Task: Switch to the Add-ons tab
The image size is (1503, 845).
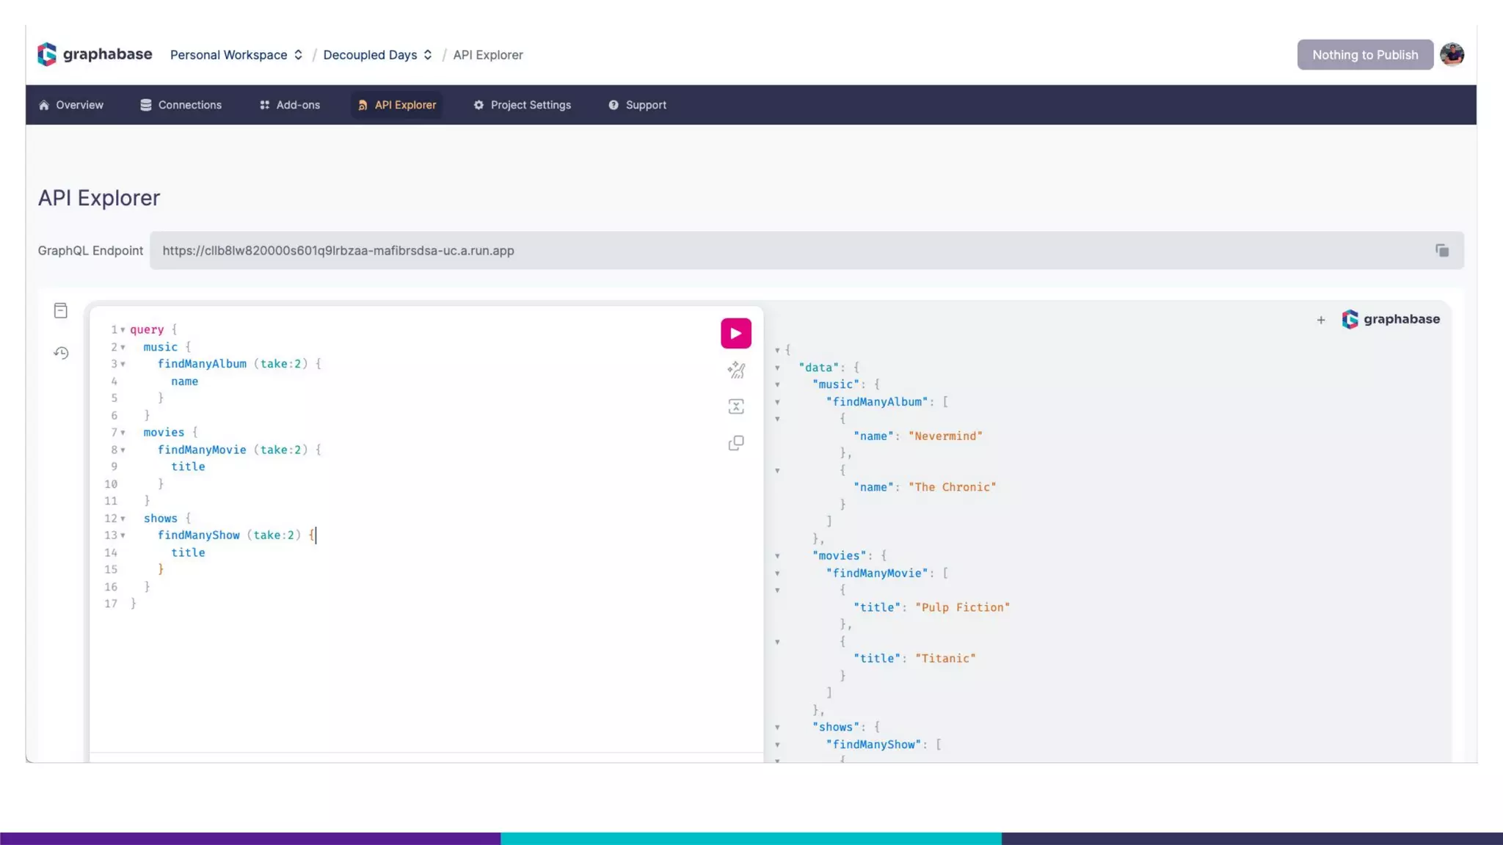Action: [290, 105]
